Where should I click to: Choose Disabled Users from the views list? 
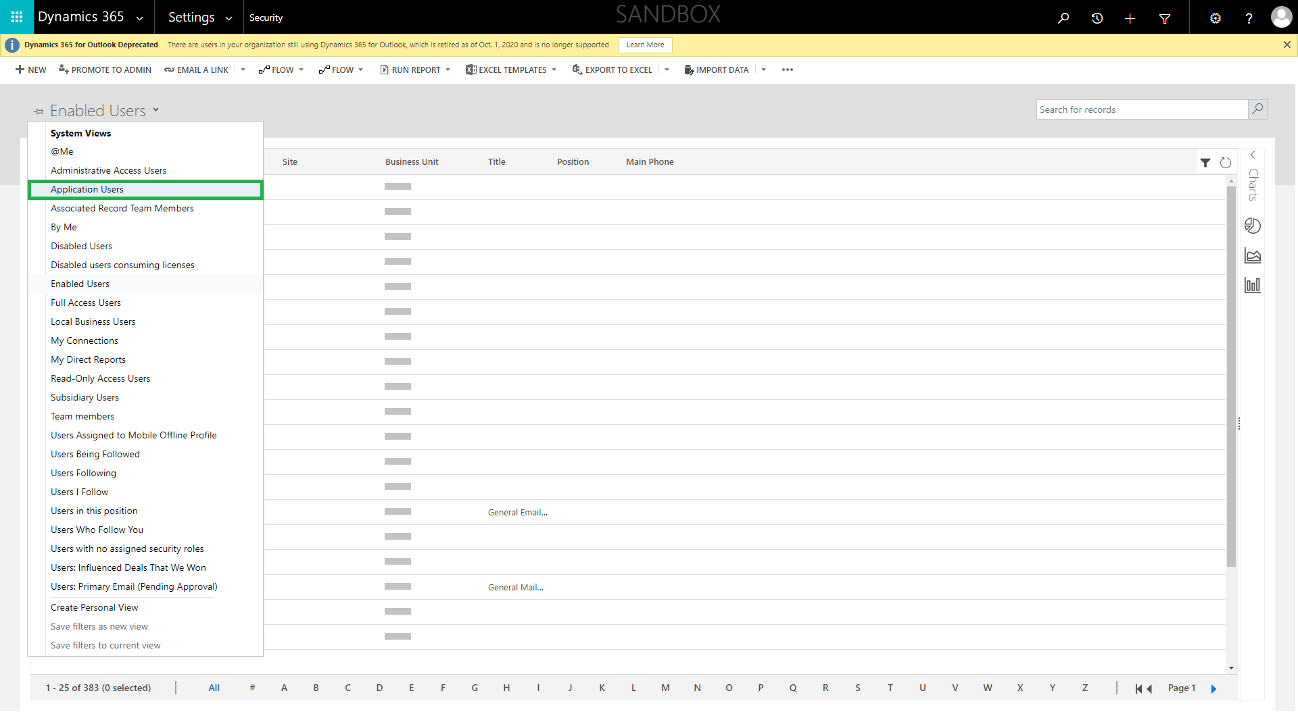pyautogui.click(x=81, y=247)
